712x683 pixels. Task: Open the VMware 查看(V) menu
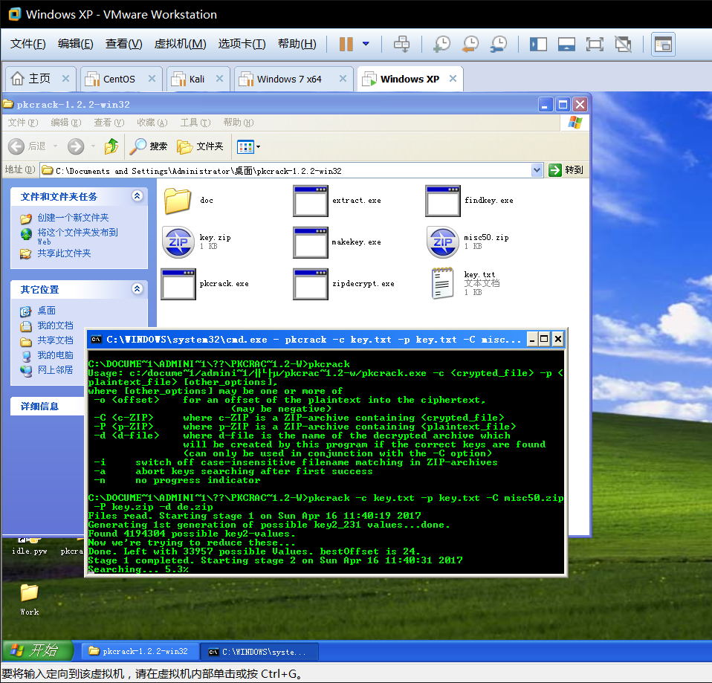pyautogui.click(x=123, y=44)
